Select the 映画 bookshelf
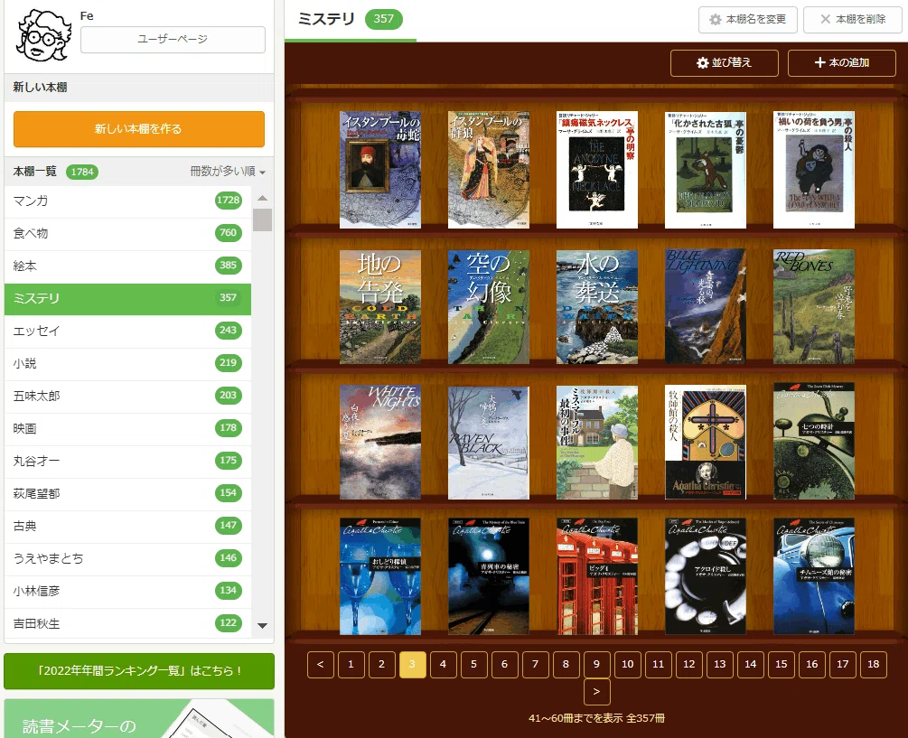The image size is (908, 738). click(x=127, y=428)
